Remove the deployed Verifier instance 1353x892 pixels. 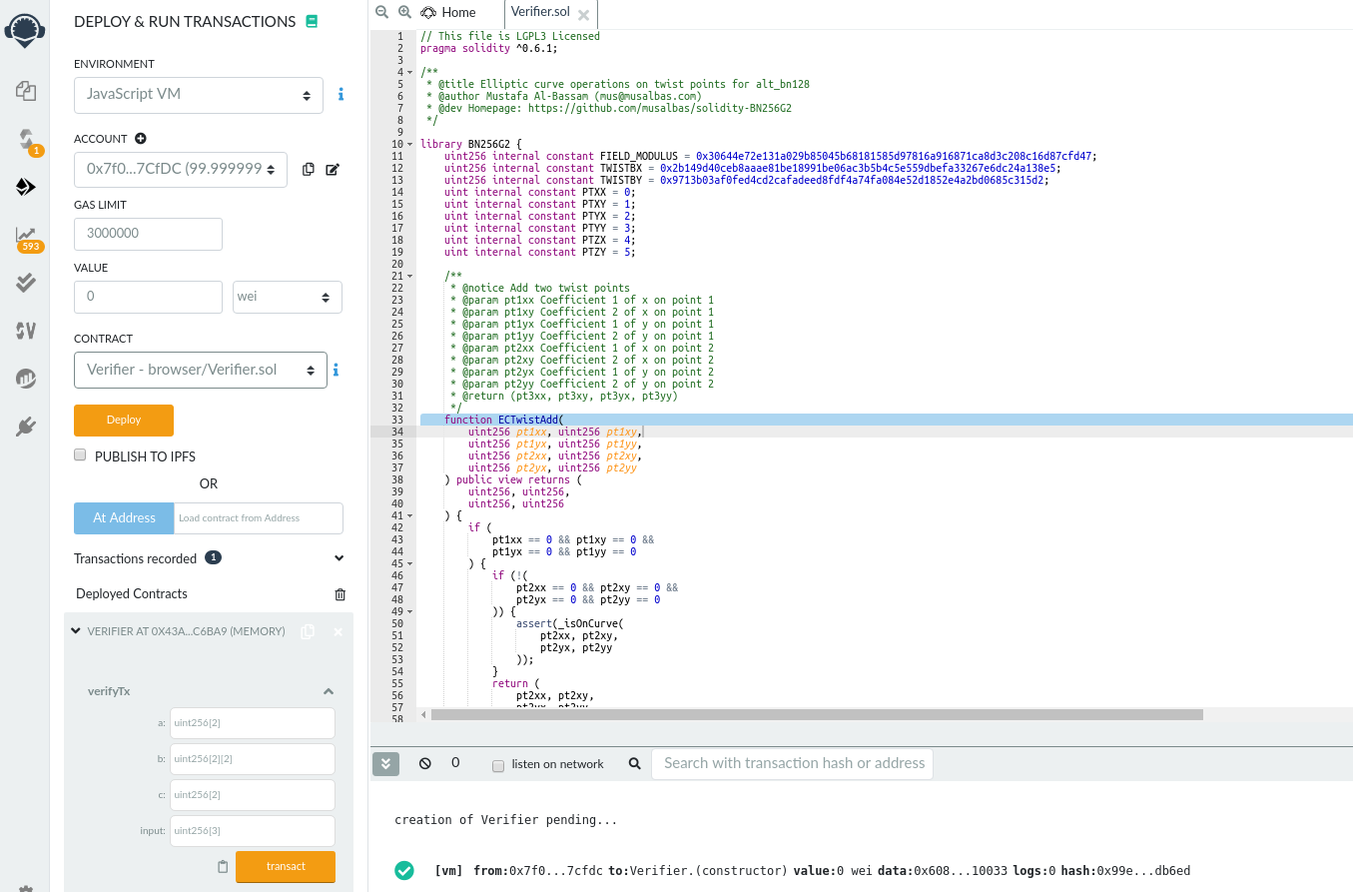point(338,631)
